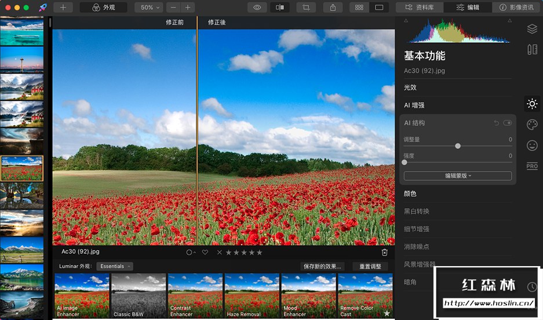Open the Essentials looks collection dropdown
Image resolution: width=543 pixels, height=320 pixels.
coord(115,266)
